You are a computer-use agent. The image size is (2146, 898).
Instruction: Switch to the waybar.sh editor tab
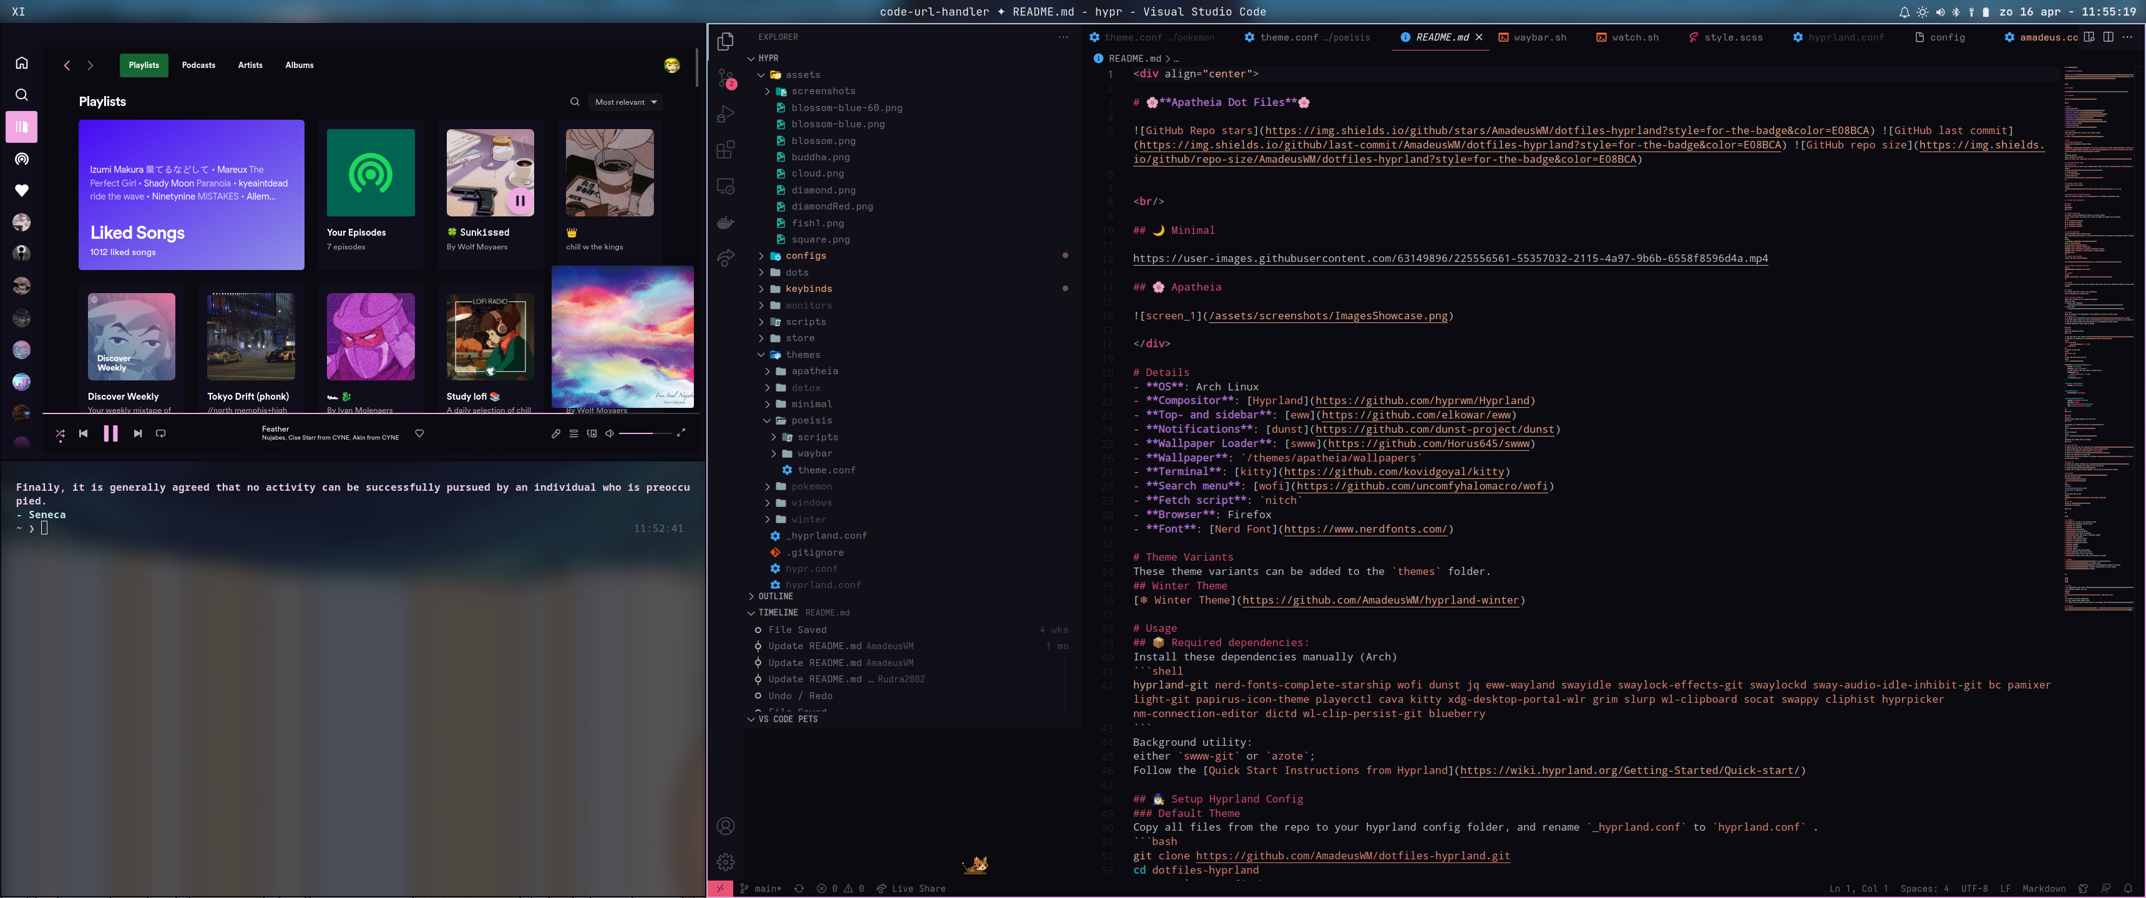[x=1539, y=37]
